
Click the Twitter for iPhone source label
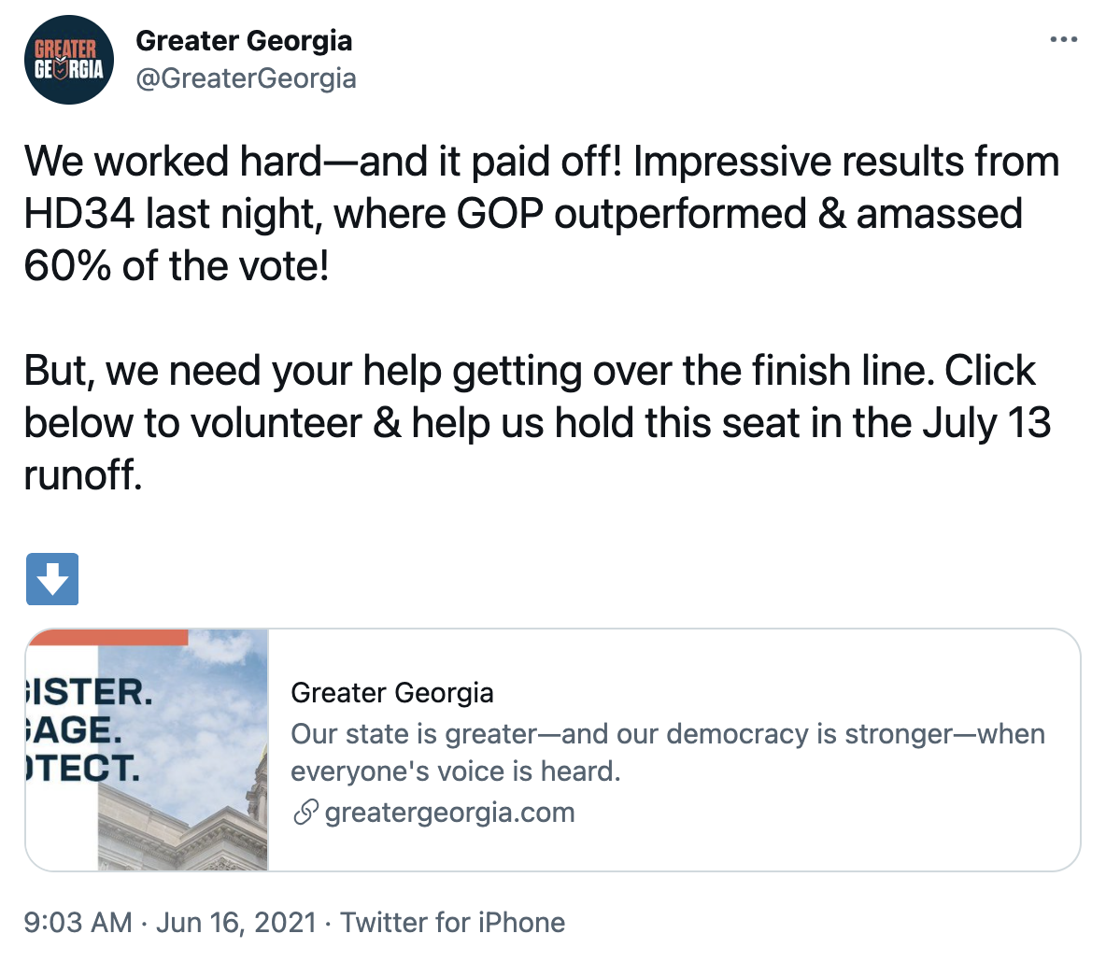[452, 923]
